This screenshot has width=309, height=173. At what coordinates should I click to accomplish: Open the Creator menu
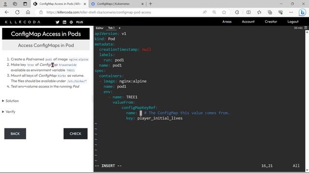[x=271, y=22]
